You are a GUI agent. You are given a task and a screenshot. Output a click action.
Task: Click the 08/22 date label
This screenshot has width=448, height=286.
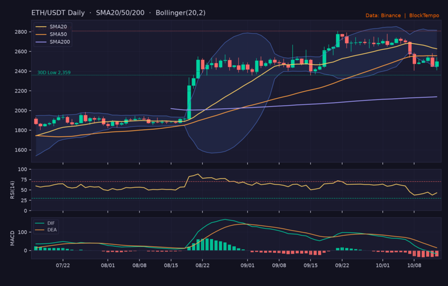coord(202,265)
